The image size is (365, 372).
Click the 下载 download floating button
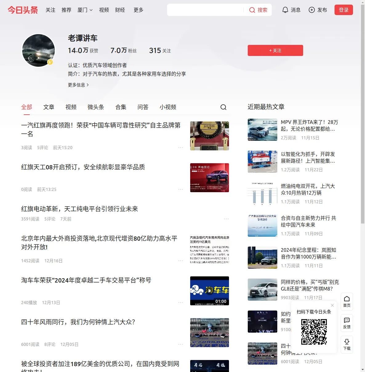347,345
